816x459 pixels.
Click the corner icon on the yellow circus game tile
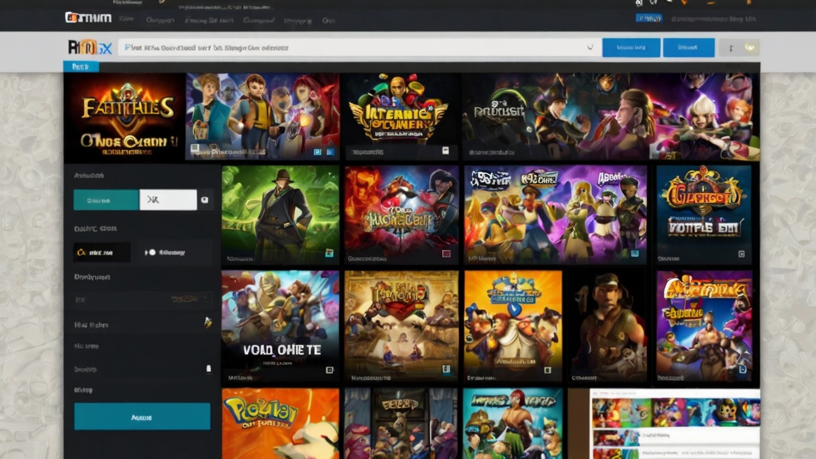(547, 370)
